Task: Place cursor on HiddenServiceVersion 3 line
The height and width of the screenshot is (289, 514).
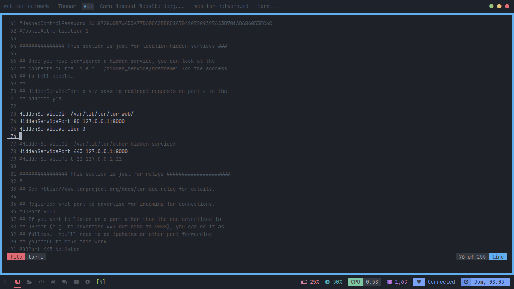Action: [52, 129]
